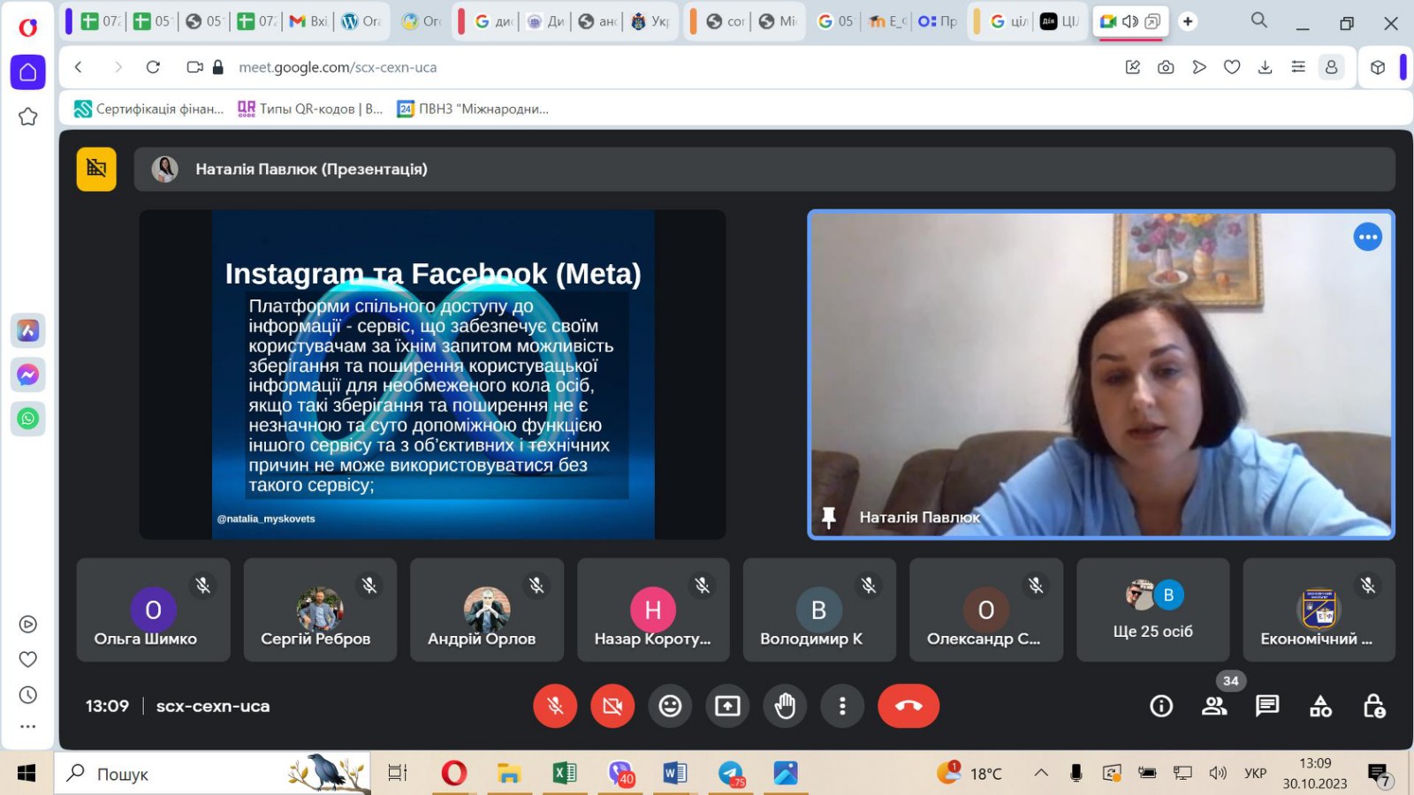This screenshot has width=1414, height=795.
Task: Open WhatsApp in Opera sidebar
Action: click(27, 419)
